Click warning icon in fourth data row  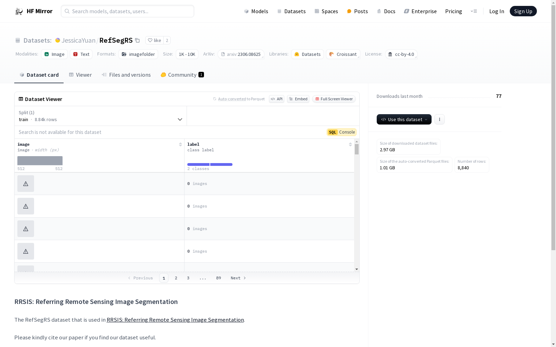[x=26, y=251]
